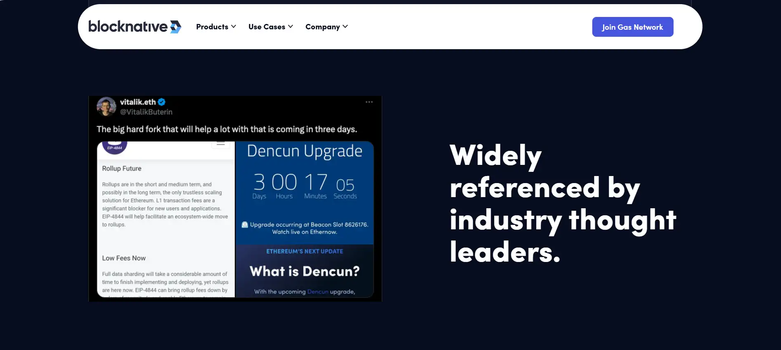
Task: Click the Blocknative cube logo icon
Action: 175,27
